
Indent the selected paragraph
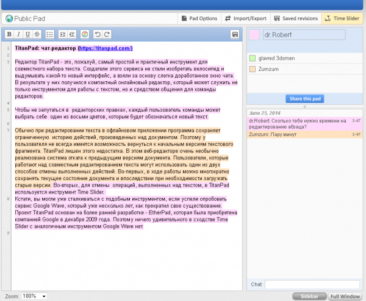click(62, 34)
